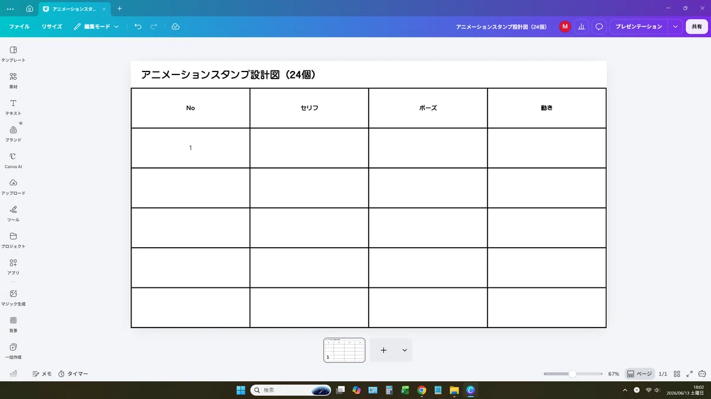Select the 動き header cell

(547, 108)
